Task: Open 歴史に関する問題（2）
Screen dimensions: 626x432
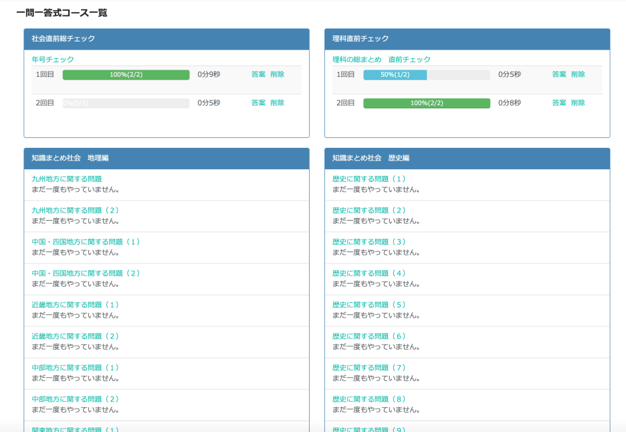Action: (369, 211)
